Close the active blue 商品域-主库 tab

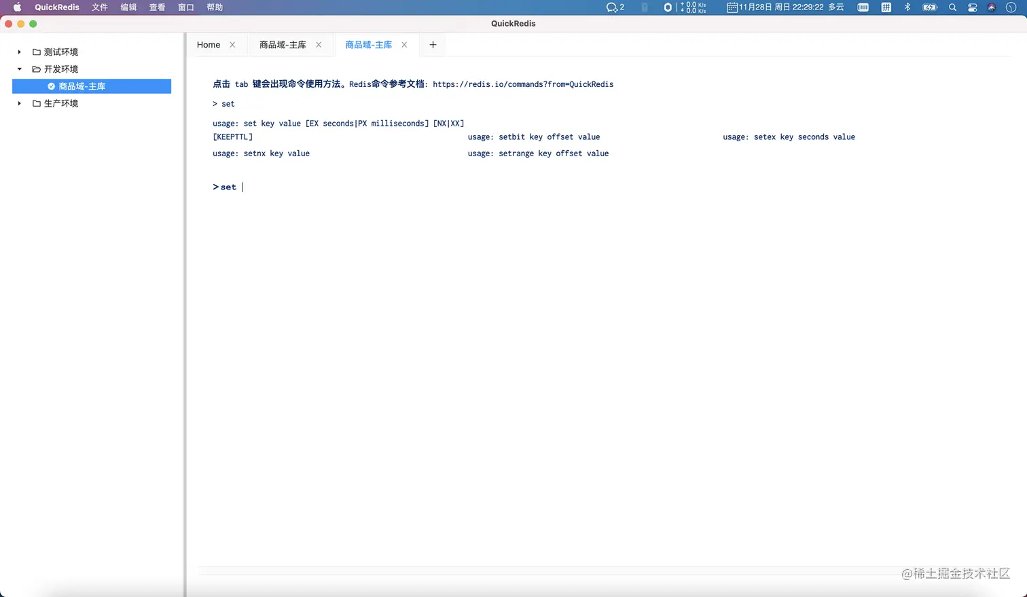point(404,45)
